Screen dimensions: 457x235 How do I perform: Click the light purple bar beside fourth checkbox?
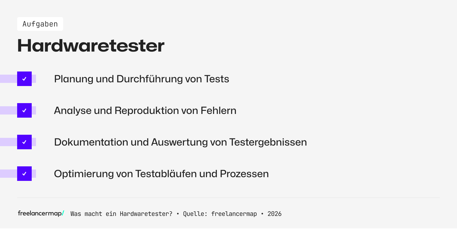[x=8, y=174]
